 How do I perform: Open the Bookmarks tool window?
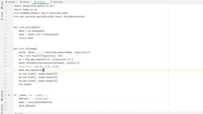click(2, 95)
